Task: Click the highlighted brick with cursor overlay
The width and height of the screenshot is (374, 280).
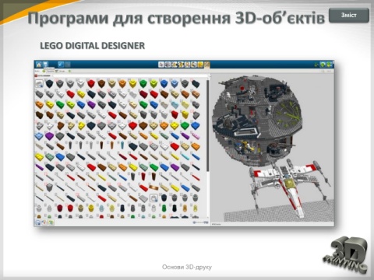Action: [153, 198]
